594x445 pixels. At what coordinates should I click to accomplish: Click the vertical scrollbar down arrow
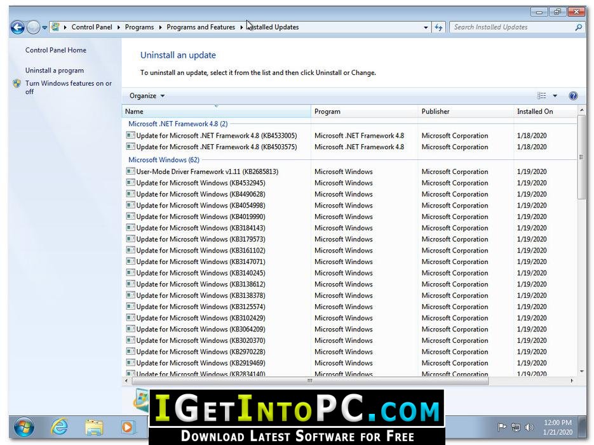(x=581, y=372)
